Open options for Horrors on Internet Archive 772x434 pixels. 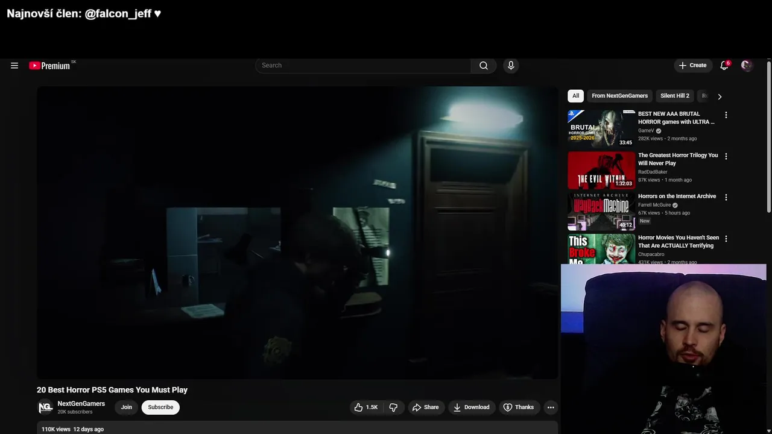pos(726,197)
